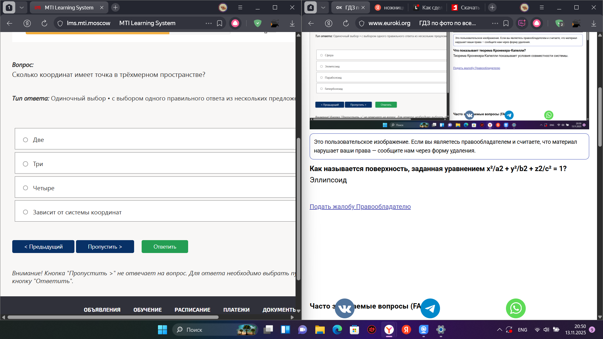The width and height of the screenshot is (603, 339).
Task: Open downloads icon in right browser toolbar
Action: point(594,23)
